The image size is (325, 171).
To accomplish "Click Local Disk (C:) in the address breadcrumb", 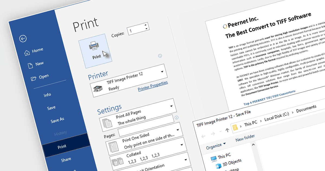I will (x=276, y=117).
